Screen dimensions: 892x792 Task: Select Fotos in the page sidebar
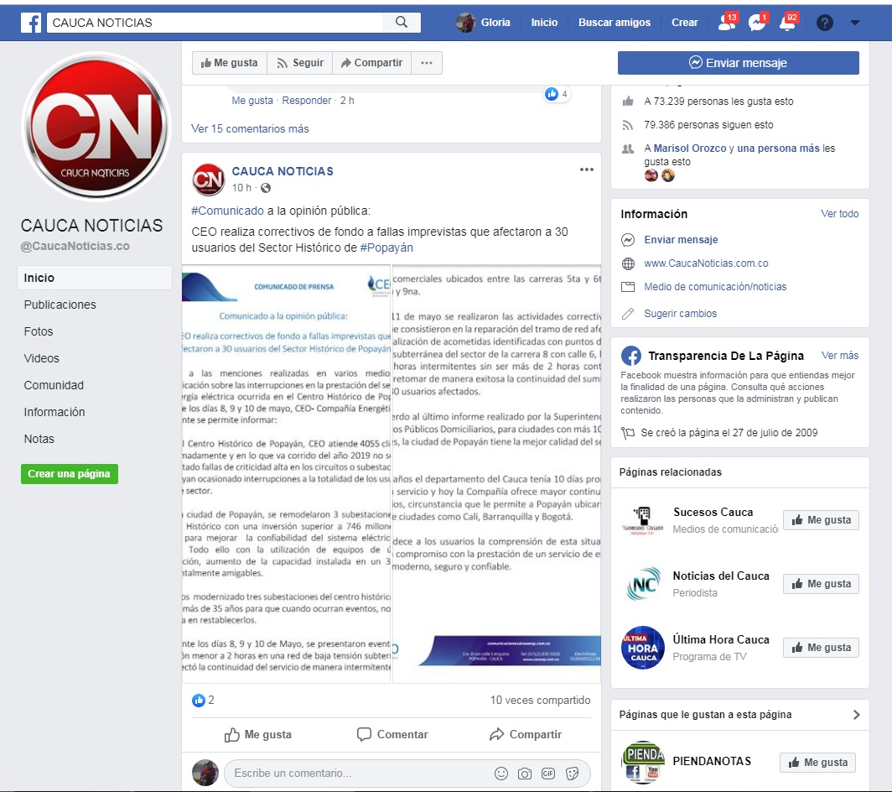(x=39, y=331)
